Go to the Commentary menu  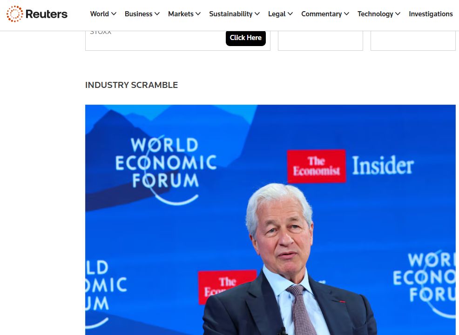322,14
